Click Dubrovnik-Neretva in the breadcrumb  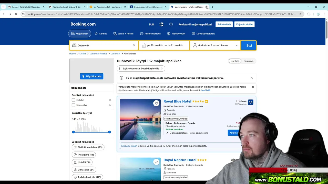pyautogui.click(x=98, y=54)
